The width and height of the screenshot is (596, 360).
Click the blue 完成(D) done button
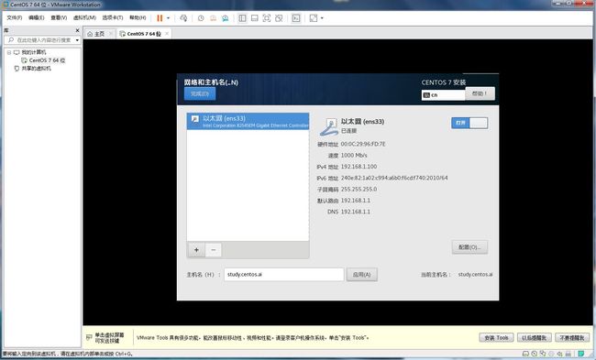pos(200,93)
